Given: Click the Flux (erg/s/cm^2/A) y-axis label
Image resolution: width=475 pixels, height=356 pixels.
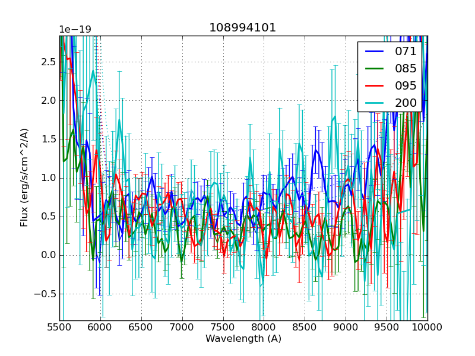Looking at the screenshot, I should point(24,177).
